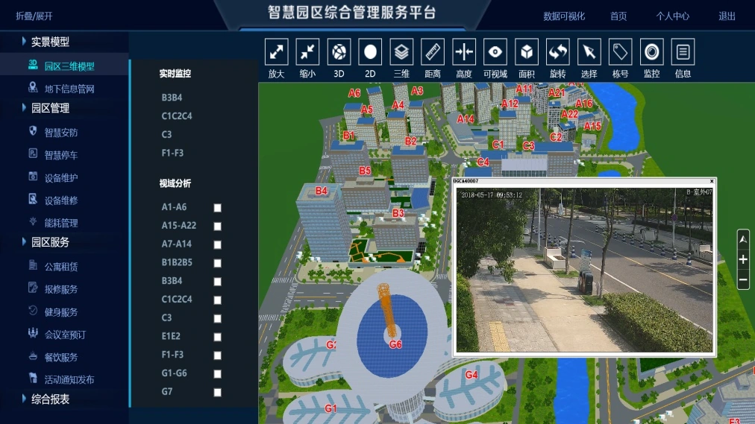The width and height of the screenshot is (755, 424).
Task: Activate the 距离 distance ruler tool
Action: click(433, 52)
